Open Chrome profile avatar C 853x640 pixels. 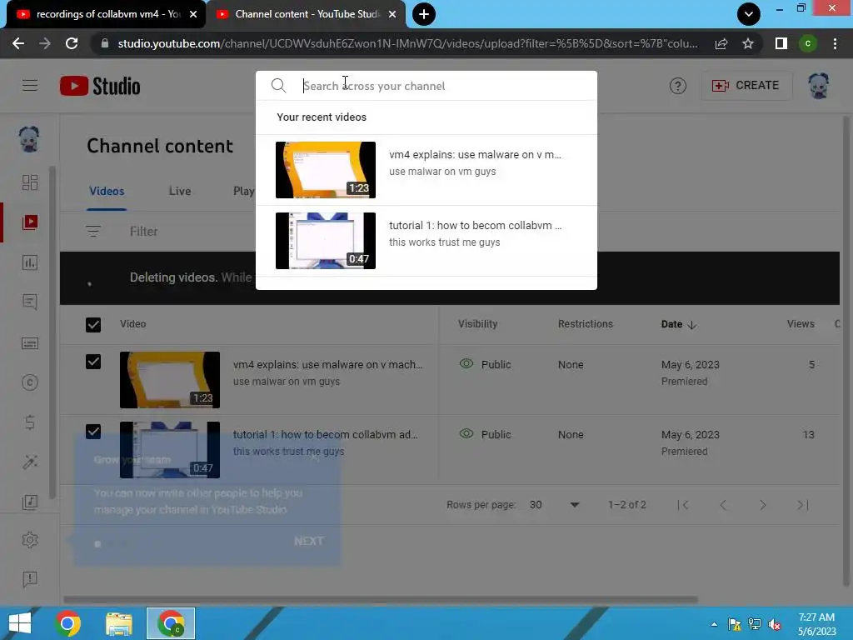coord(808,43)
